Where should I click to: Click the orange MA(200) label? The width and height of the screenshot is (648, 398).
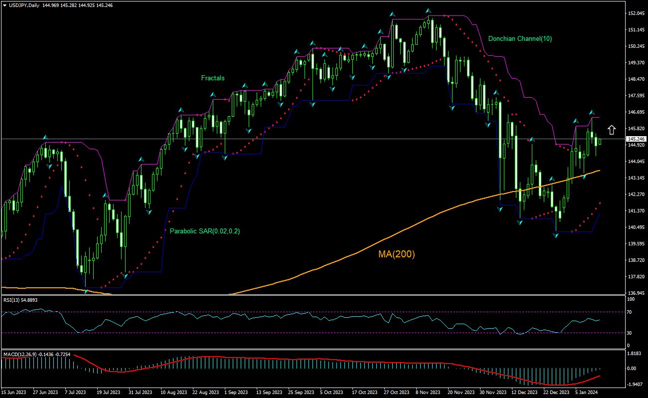396,254
